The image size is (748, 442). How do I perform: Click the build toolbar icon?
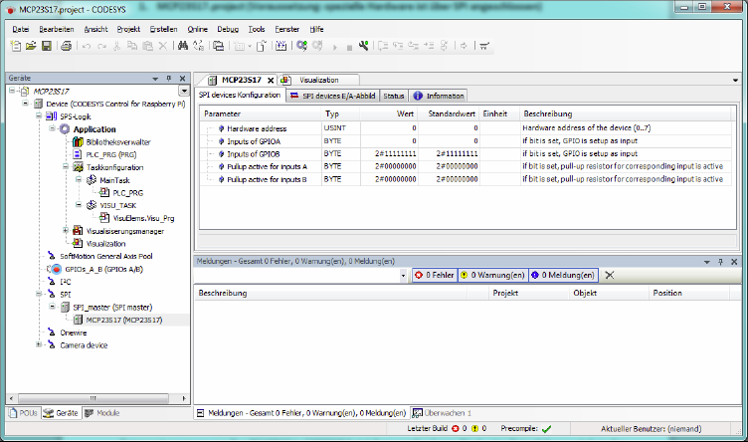coord(280,46)
